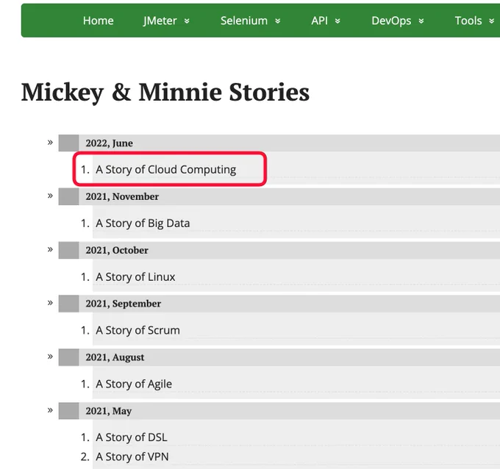Open A Story of Scrum link

pyautogui.click(x=137, y=330)
